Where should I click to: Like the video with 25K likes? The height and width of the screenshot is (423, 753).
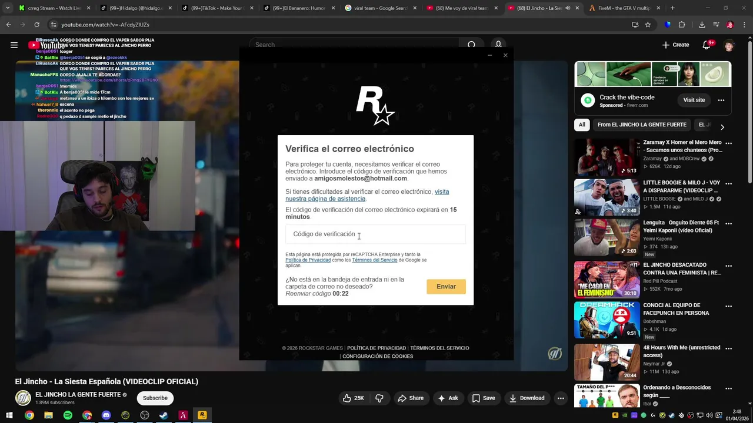click(354, 398)
